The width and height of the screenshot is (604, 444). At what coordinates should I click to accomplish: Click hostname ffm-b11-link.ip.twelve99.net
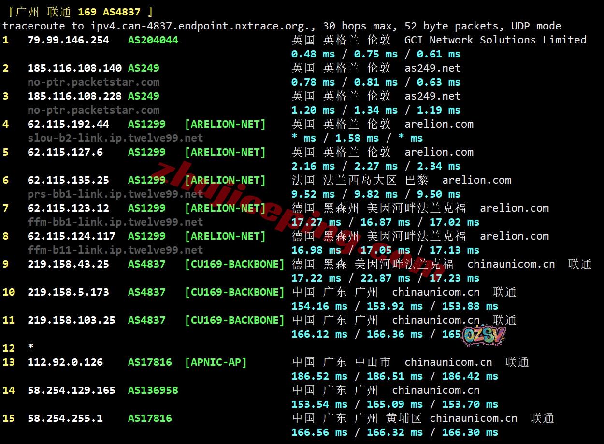click(x=115, y=250)
